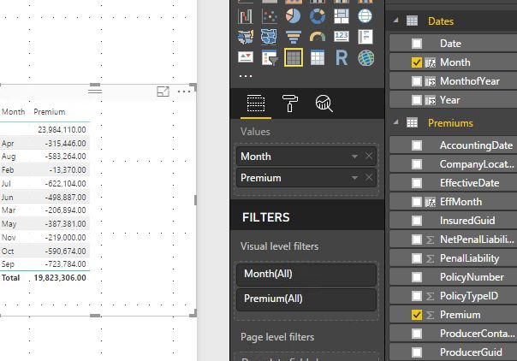Check the PolicyNumber field checkbox
This screenshot has width=517, height=361.
click(x=417, y=277)
